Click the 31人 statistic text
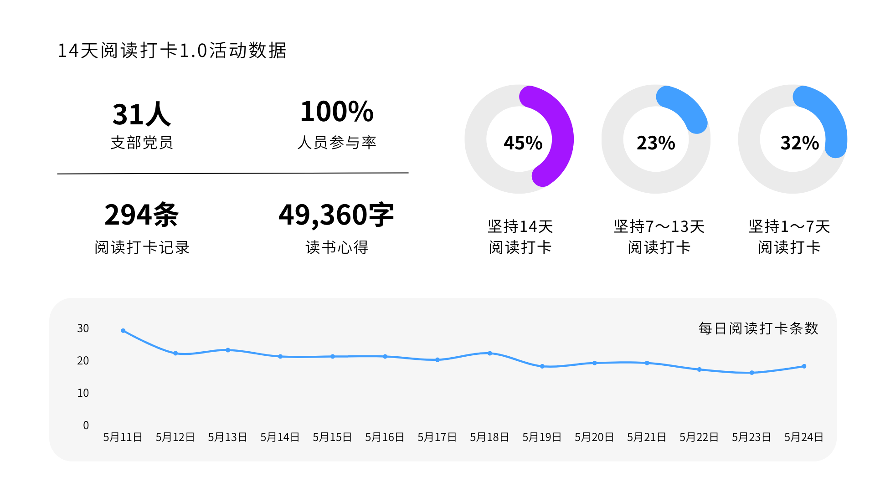 141,114
